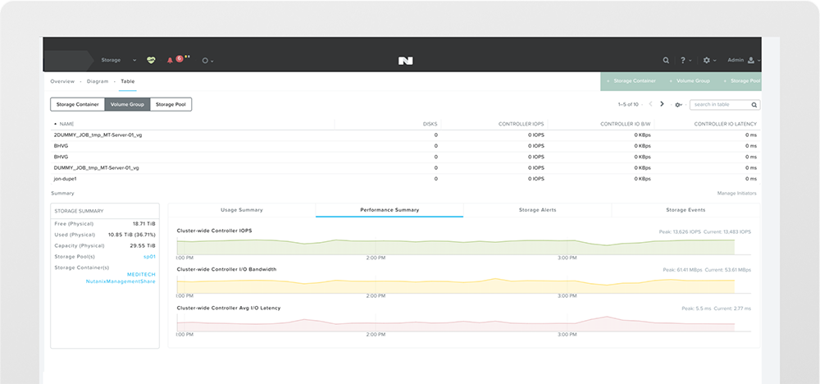Open the sp01 storage pool link

149,257
